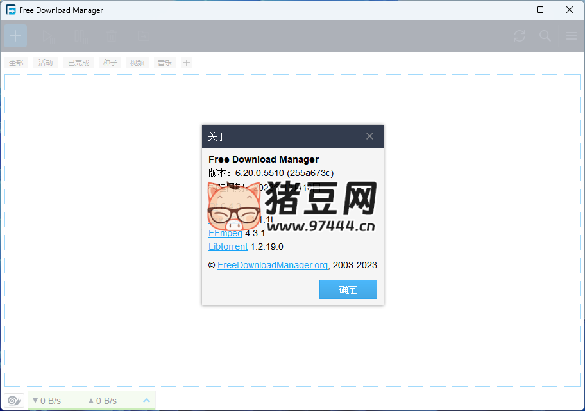Expand the speed panel chevron arrow

coord(146,401)
